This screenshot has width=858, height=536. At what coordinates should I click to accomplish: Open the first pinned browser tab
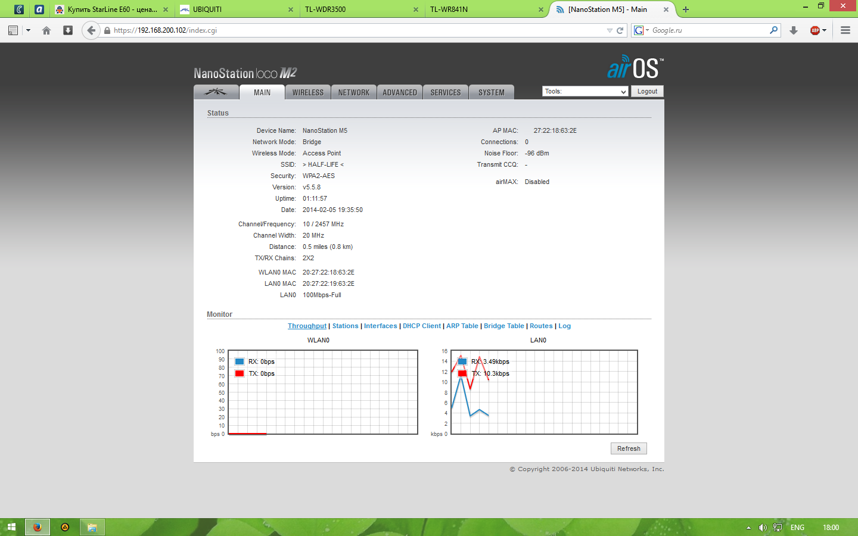tap(19, 10)
